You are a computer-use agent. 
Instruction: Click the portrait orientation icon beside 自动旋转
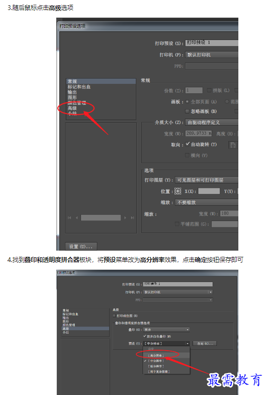point(233,145)
